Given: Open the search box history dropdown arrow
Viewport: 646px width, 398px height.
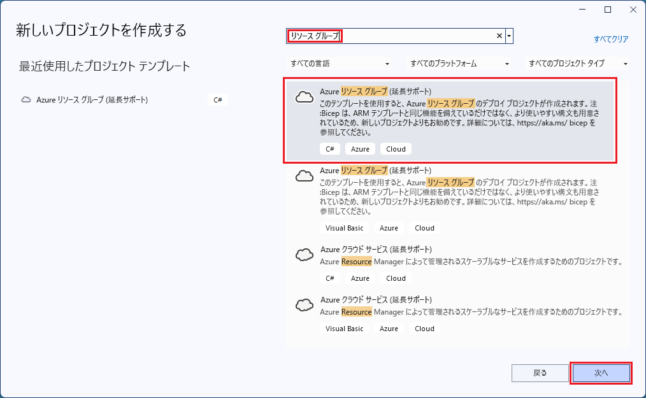Looking at the screenshot, I should 509,36.
